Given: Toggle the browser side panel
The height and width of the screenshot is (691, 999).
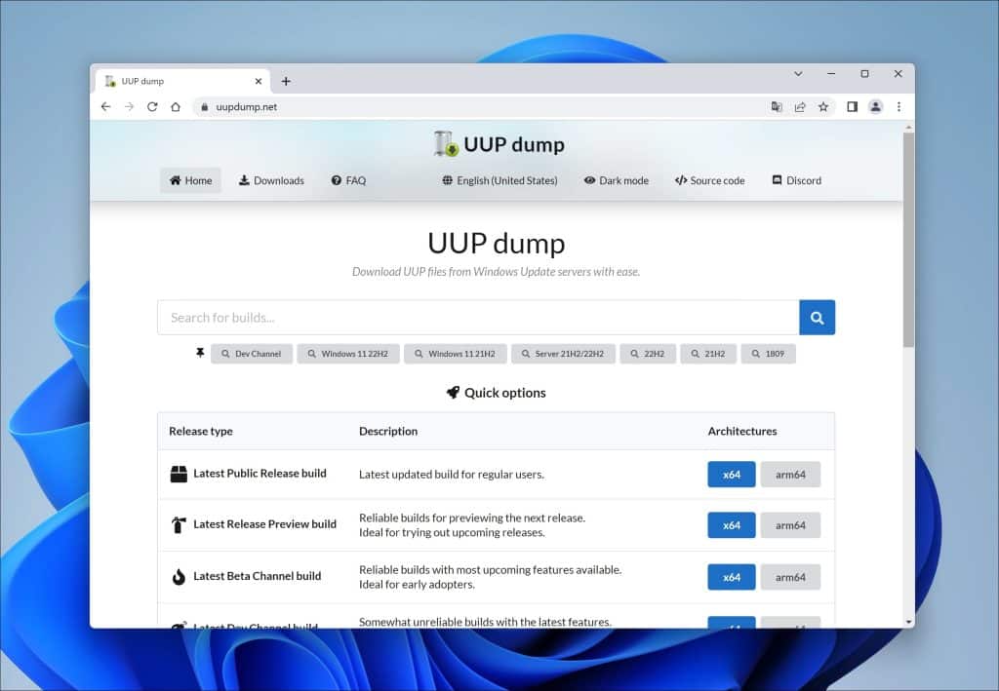Looking at the screenshot, I should 850,106.
